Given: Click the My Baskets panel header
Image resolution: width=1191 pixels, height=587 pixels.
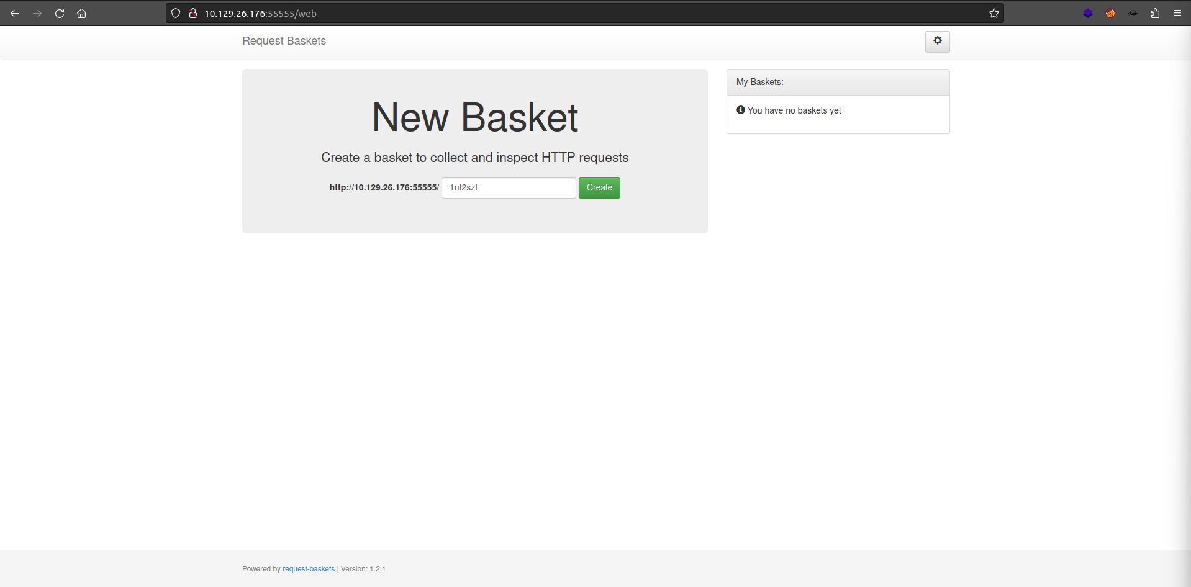Looking at the screenshot, I should point(837,82).
